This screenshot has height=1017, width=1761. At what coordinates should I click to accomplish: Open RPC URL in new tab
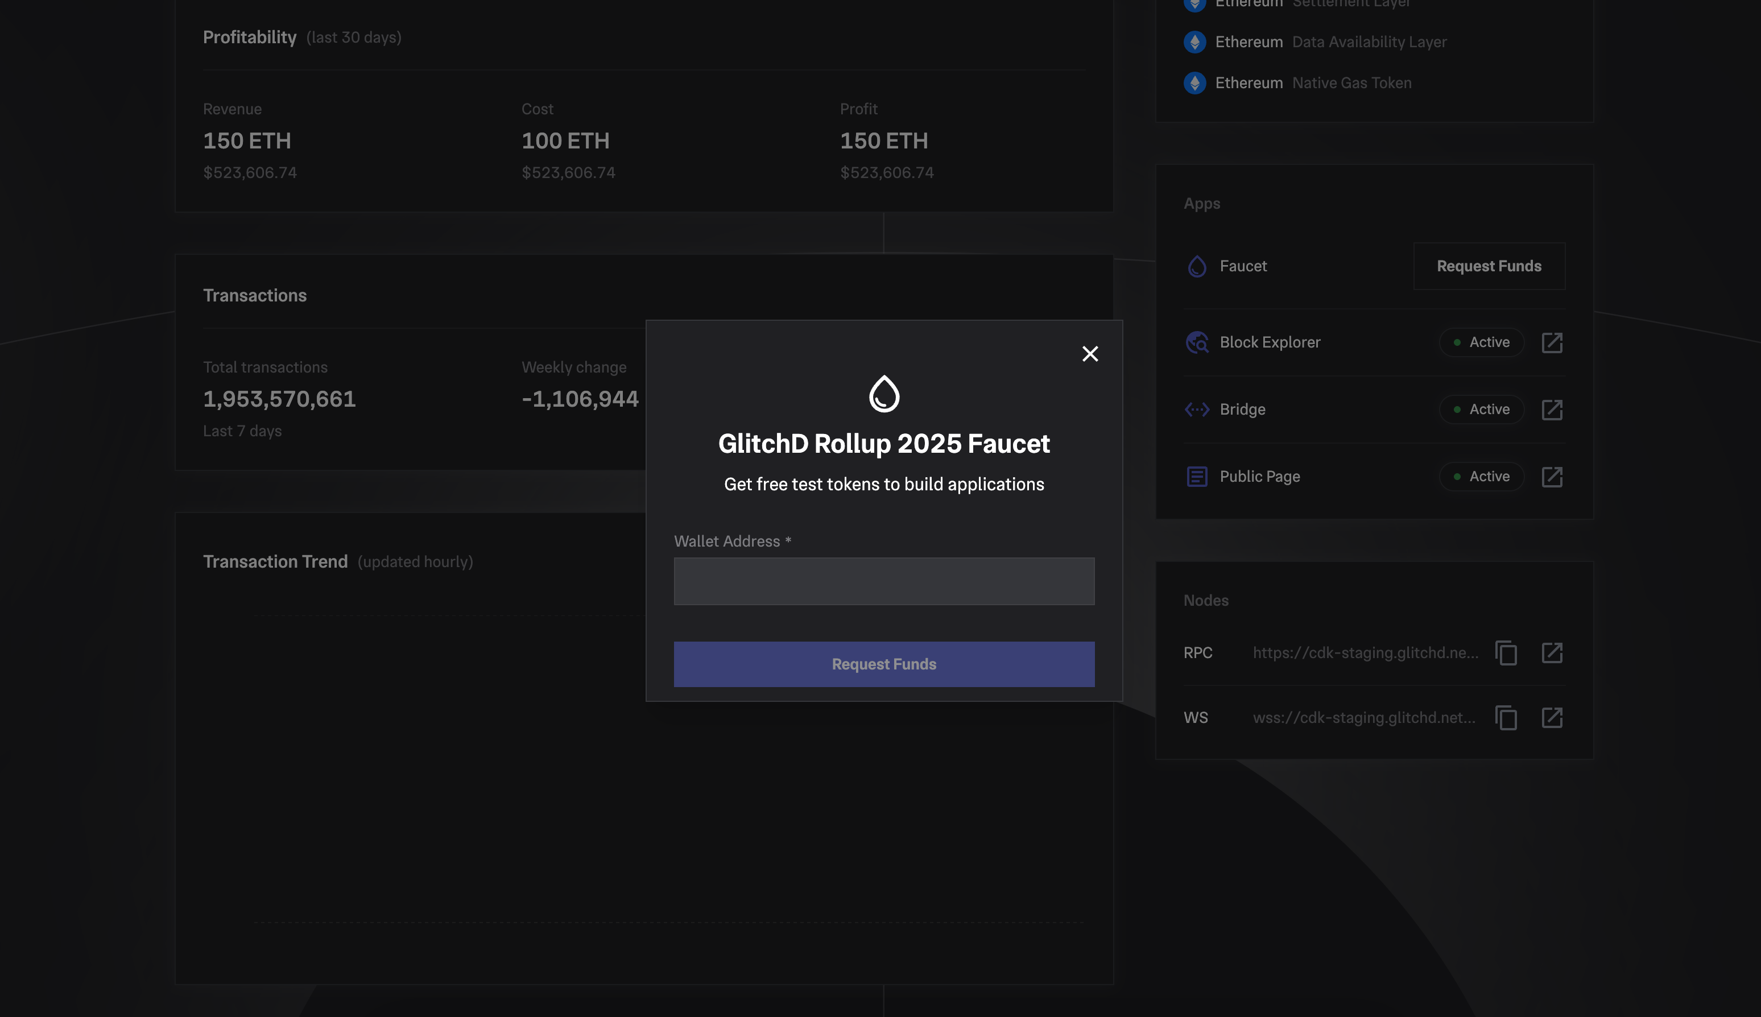[1552, 653]
